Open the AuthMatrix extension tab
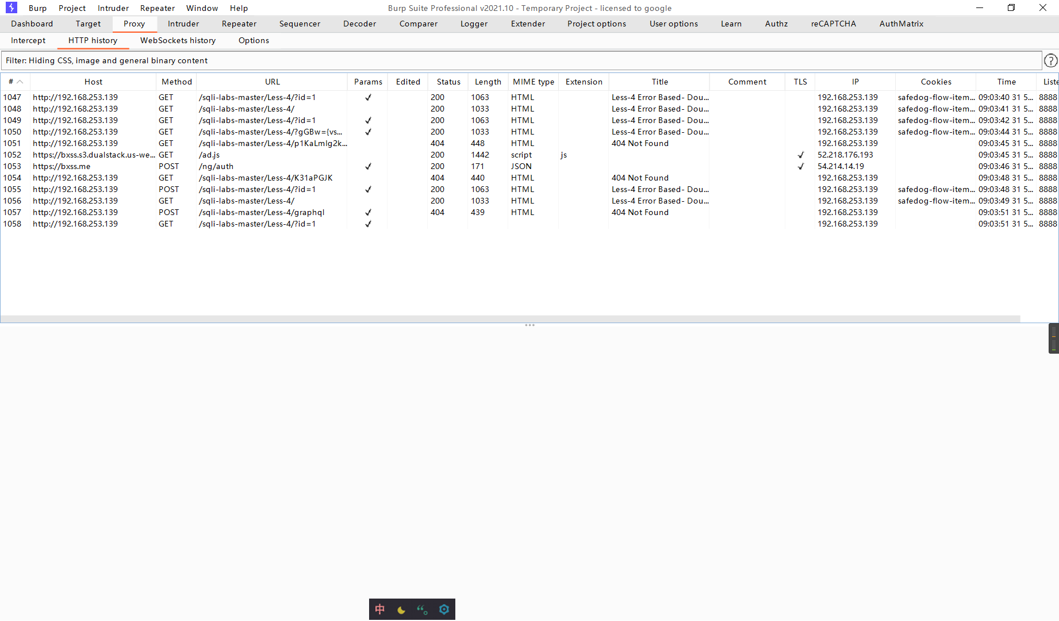 (901, 24)
